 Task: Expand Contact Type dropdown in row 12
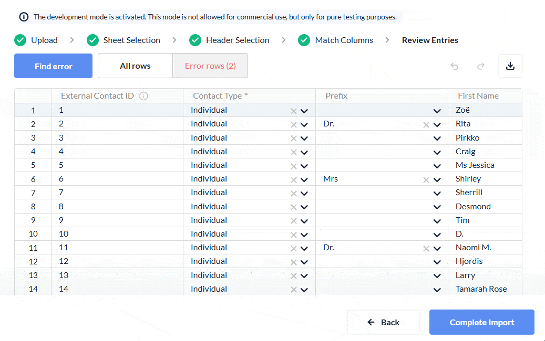point(304,262)
